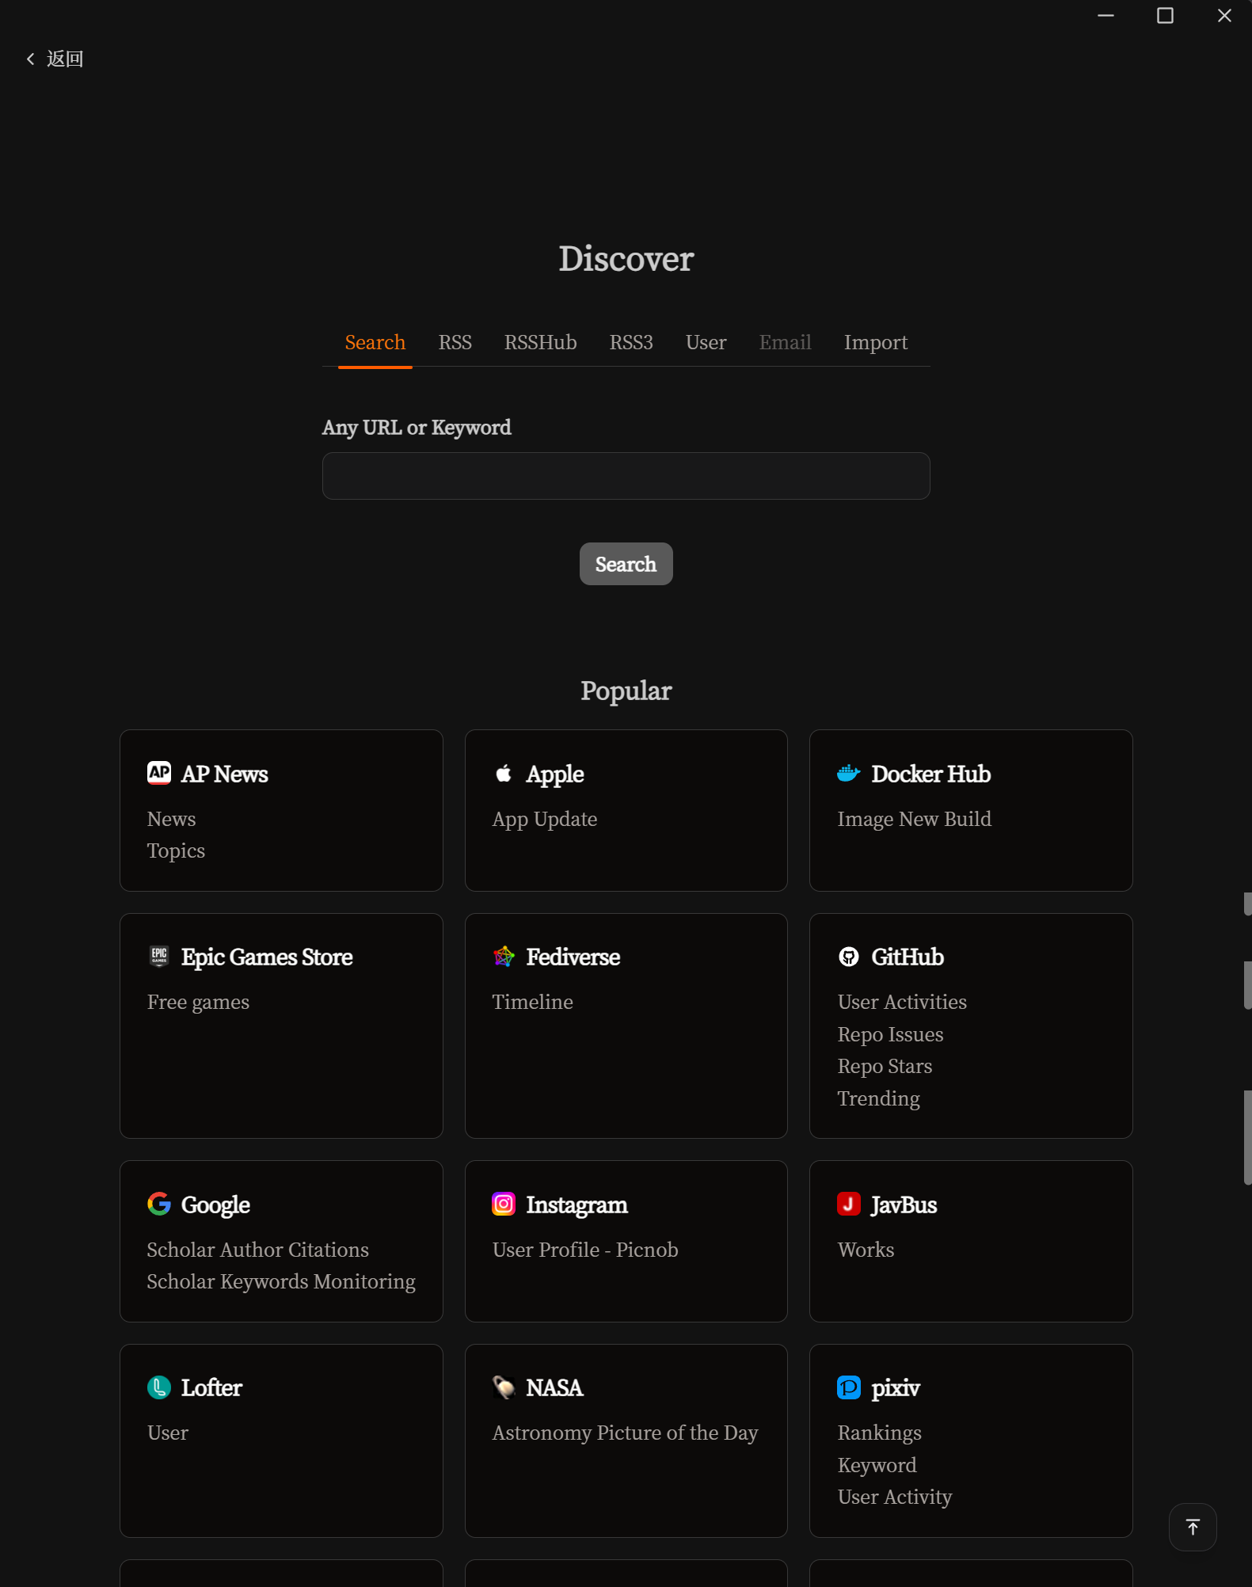The width and height of the screenshot is (1252, 1587).
Task: Click the Fediverse logo icon
Action: click(504, 957)
